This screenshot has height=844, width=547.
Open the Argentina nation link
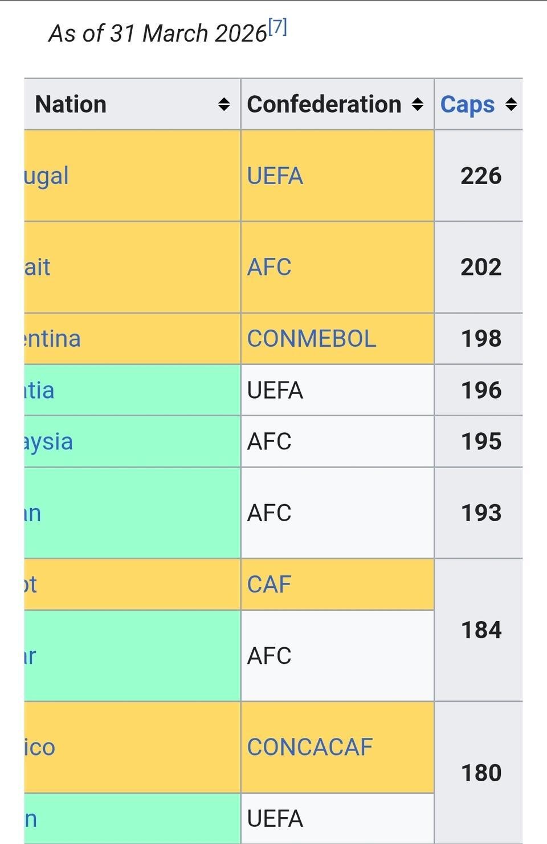(52, 339)
